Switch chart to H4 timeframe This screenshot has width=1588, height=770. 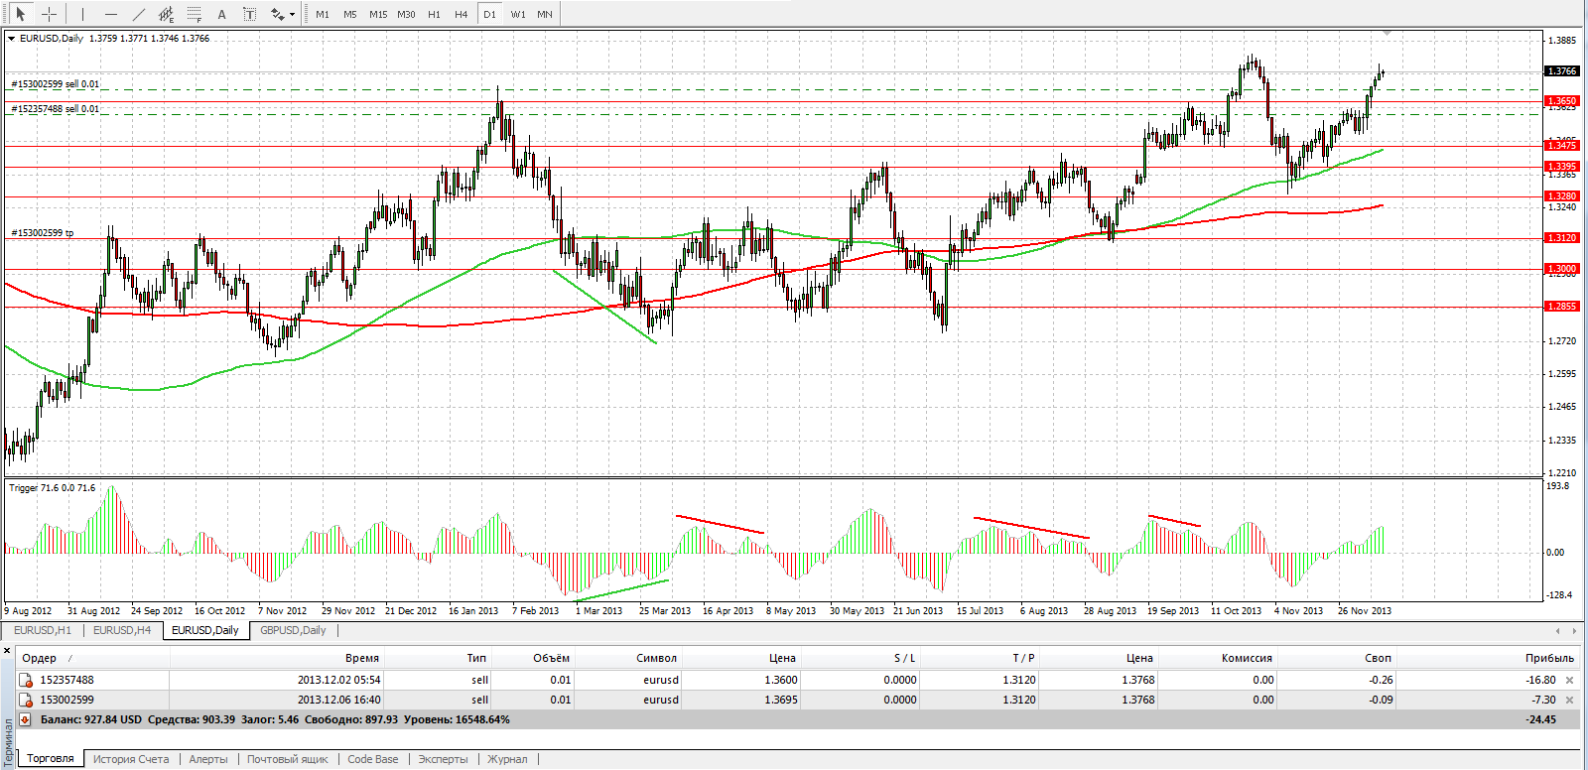click(461, 14)
